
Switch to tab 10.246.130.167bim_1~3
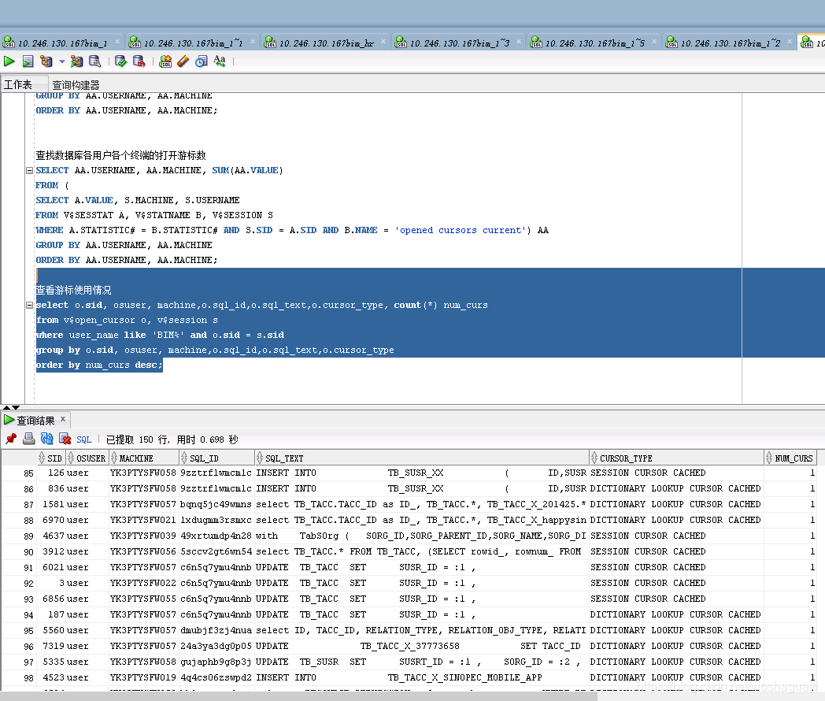(x=459, y=43)
